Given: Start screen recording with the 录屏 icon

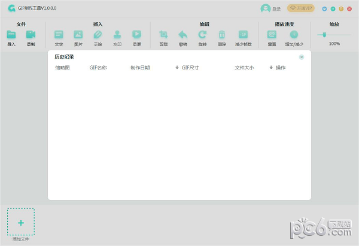Looking at the screenshot, I should (136, 35).
